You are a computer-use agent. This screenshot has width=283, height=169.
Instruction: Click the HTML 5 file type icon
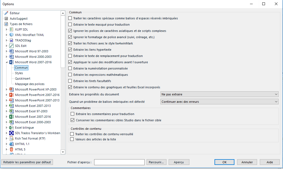pos(11,149)
